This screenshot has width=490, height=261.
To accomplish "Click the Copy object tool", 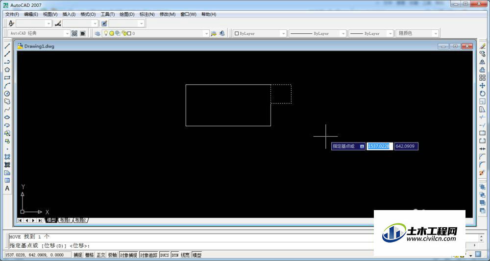I will [483, 54].
